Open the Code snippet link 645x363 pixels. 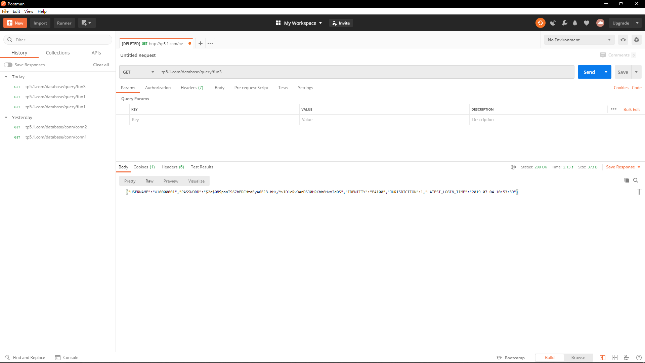(x=637, y=88)
